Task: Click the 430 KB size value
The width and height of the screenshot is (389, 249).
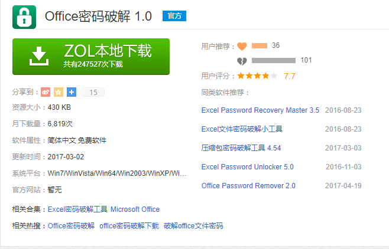Action: point(59,107)
